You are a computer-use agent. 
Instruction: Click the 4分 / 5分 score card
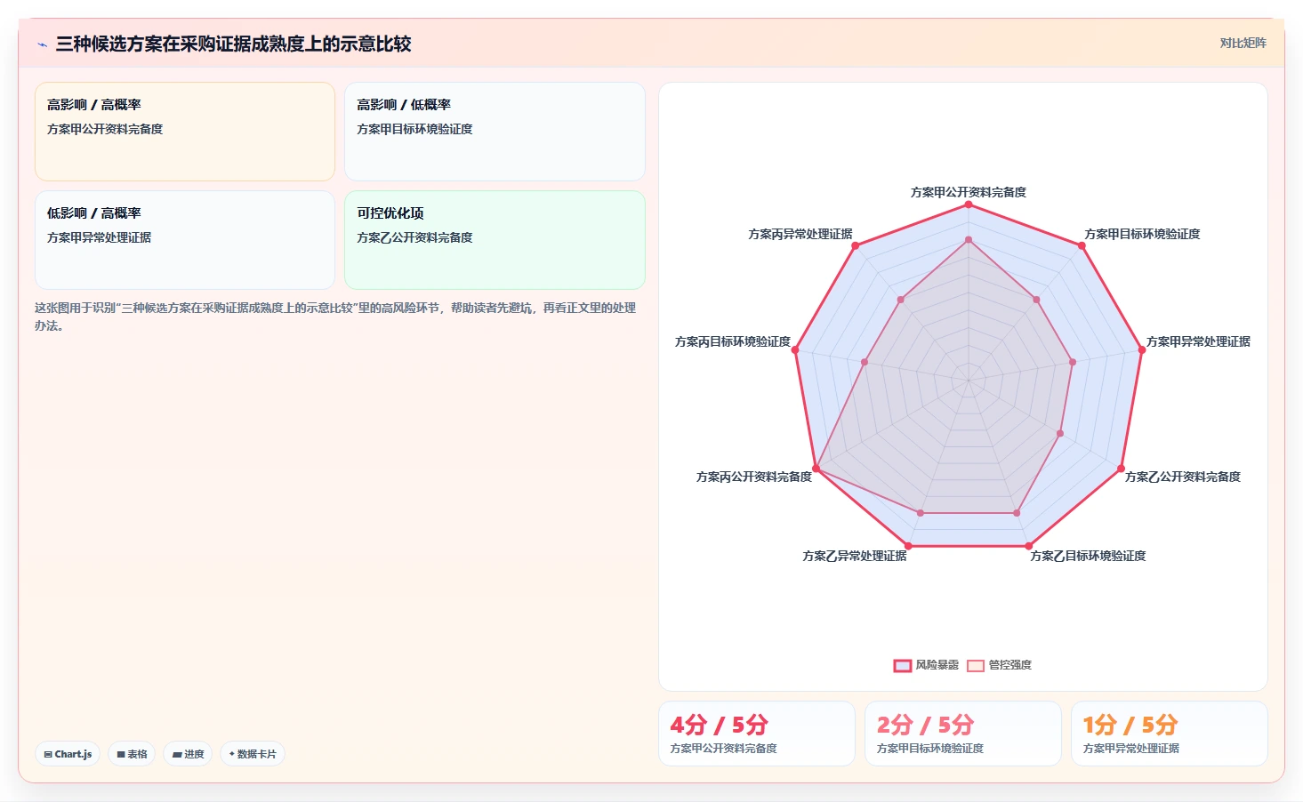pos(757,734)
